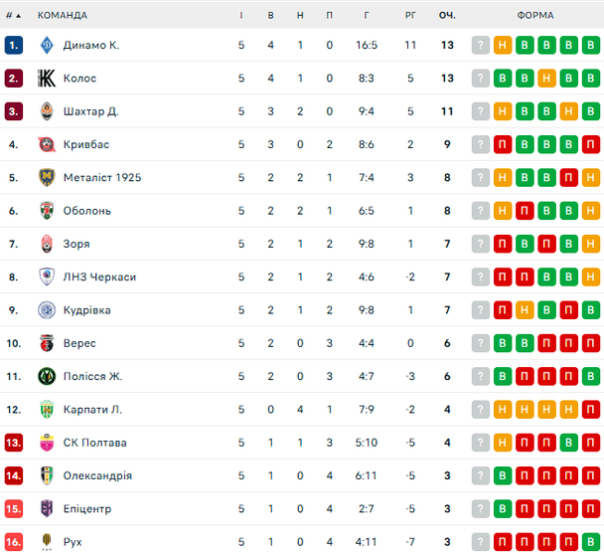Click the SK Poltava club logo
The image size is (604, 553).
tap(46, 443)
